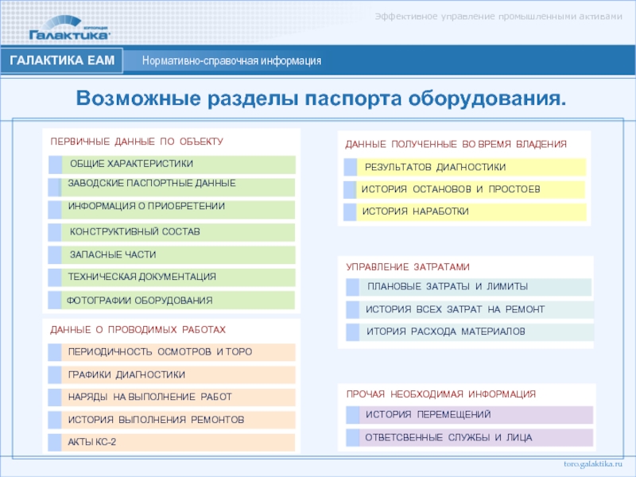636x477 pixels.
Task: Open the Нормативно-справочная информация tab
Action: click(x=231, y=61)
